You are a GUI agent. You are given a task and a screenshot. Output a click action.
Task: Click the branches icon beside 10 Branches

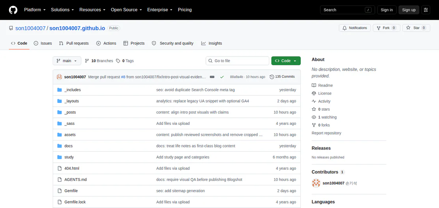(87, 61)
